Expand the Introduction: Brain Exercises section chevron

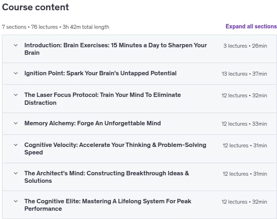16,45
